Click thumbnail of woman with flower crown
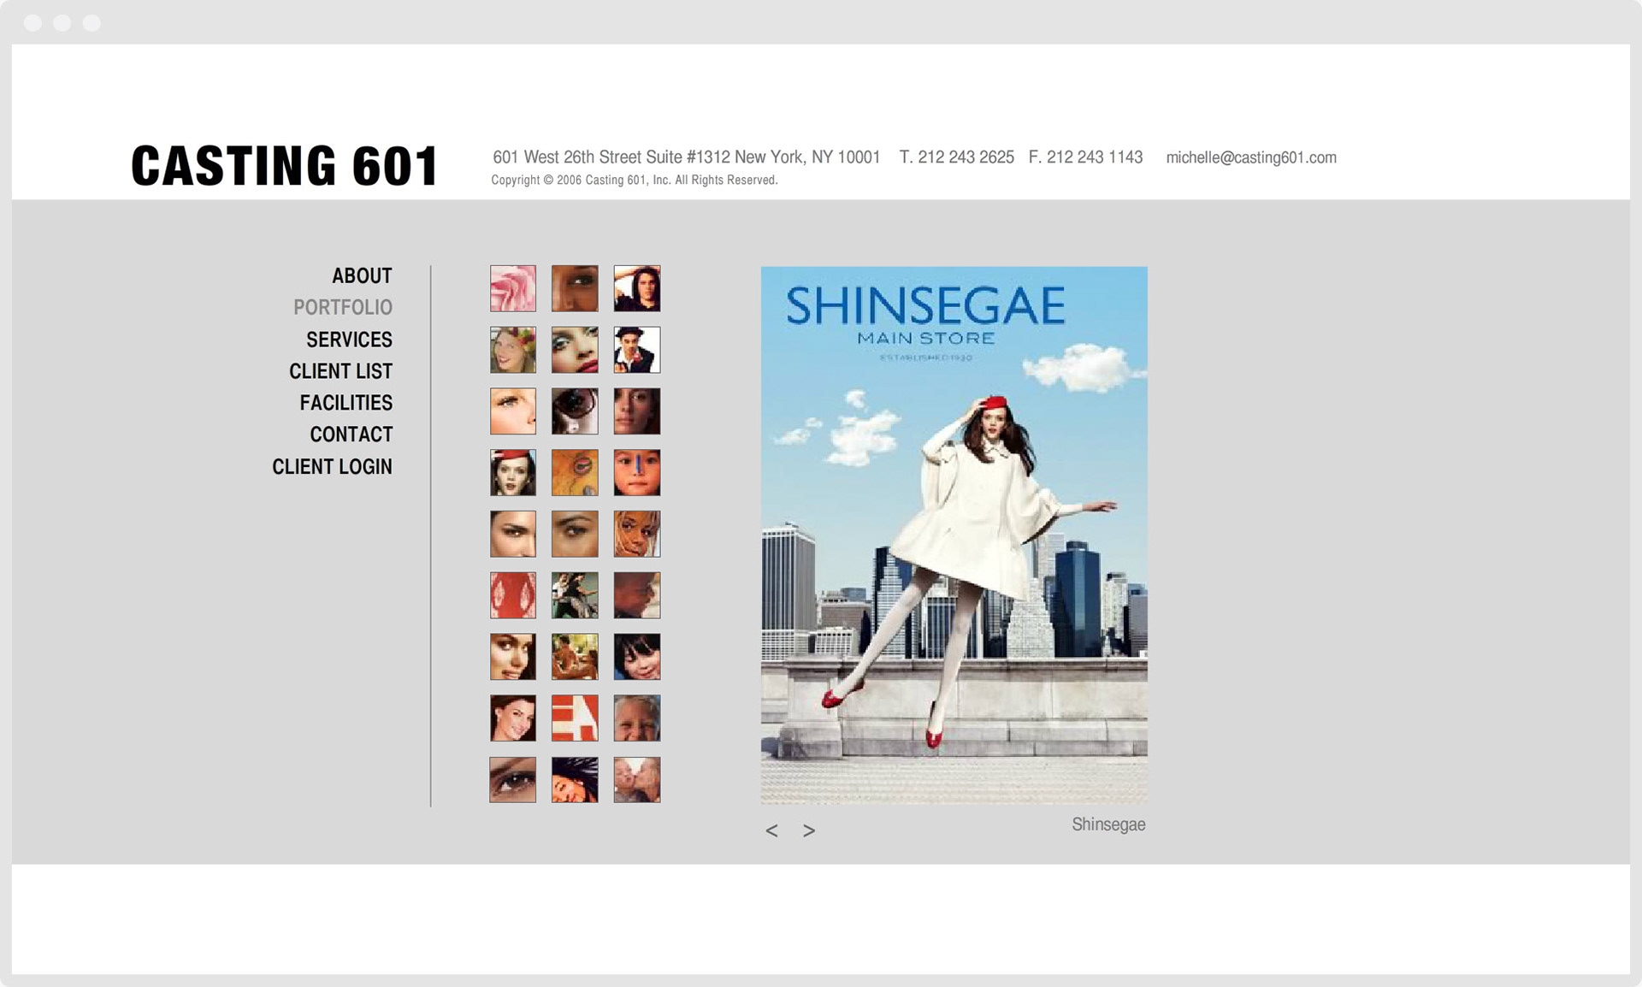 click(513, 350)
